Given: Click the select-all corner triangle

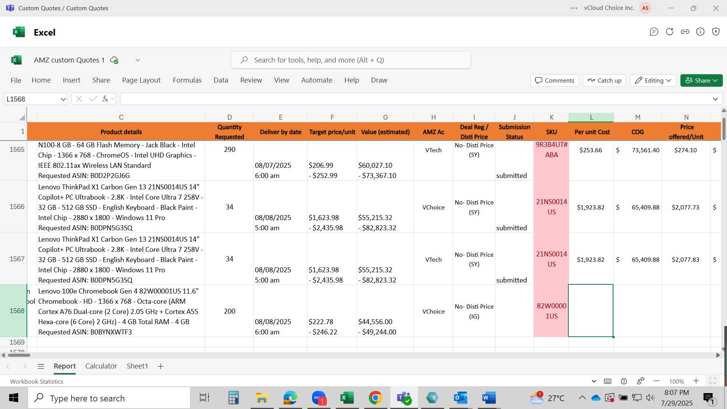Looking at the screenshot, I should [x=22, y=117].
